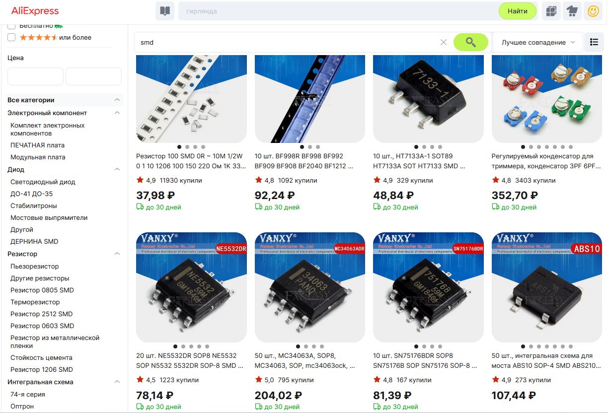Open the NE5532DR SOP8 product title link

click(191, 360)
